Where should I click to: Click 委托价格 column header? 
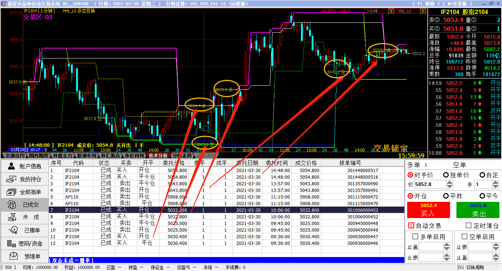(174, 163)
